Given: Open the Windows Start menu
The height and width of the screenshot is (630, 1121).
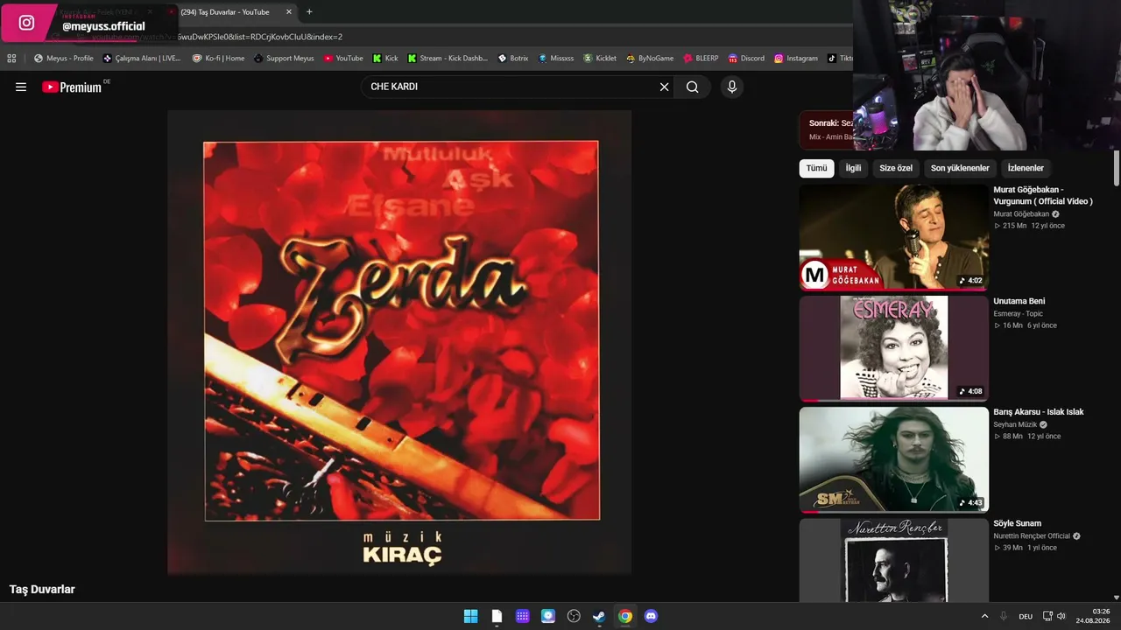Looking at the screenshot, I should click(470, 616).
